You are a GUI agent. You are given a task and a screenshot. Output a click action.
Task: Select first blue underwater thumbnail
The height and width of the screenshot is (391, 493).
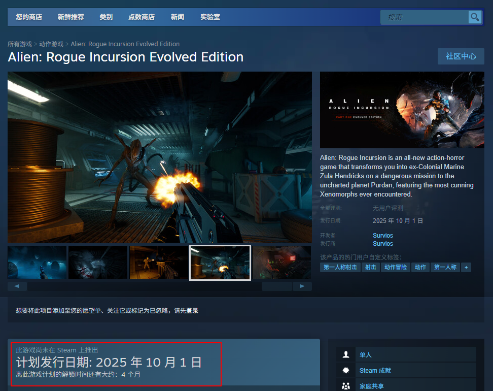point(37,262)
